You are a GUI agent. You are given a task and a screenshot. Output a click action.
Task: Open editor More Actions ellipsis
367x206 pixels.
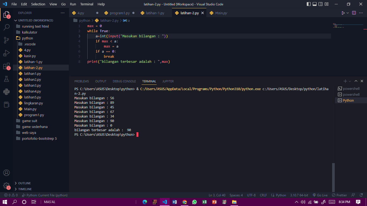coord(361,13)
